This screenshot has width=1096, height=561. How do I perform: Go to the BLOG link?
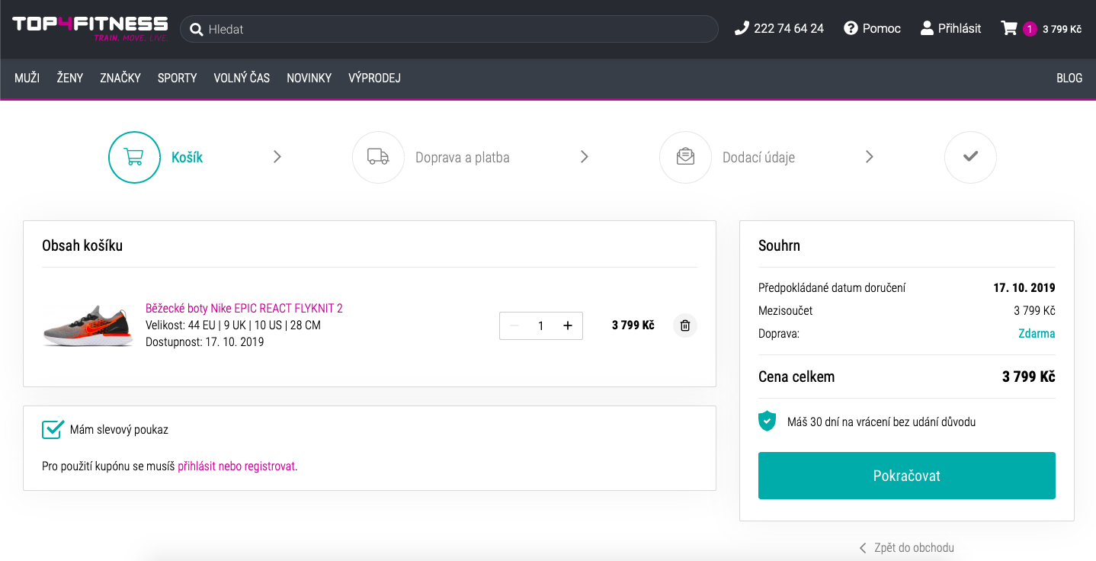(x=1069, y=78)
